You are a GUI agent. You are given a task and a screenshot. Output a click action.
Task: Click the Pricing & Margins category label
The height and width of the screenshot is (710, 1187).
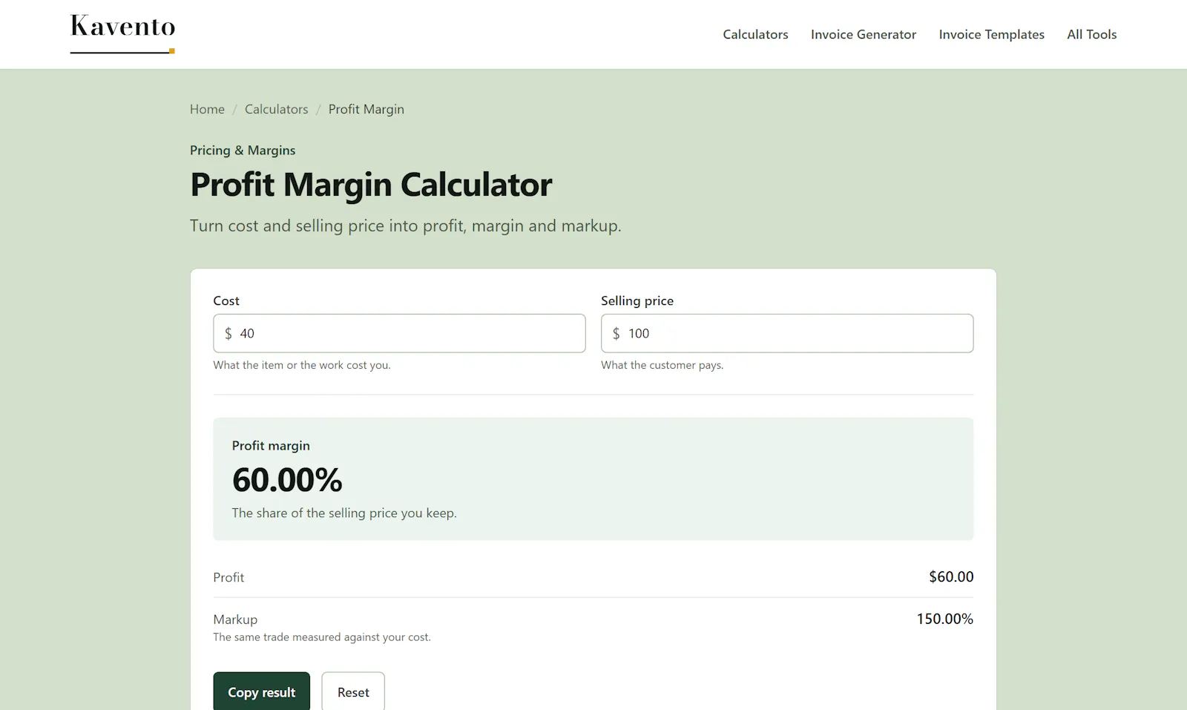tap(243, 150)
